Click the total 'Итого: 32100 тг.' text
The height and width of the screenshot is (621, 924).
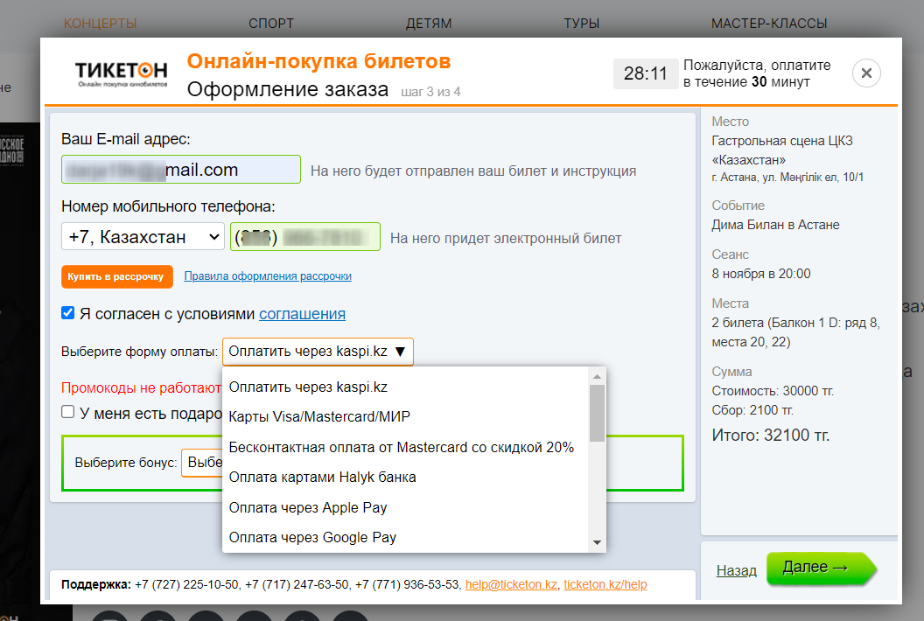770,436
